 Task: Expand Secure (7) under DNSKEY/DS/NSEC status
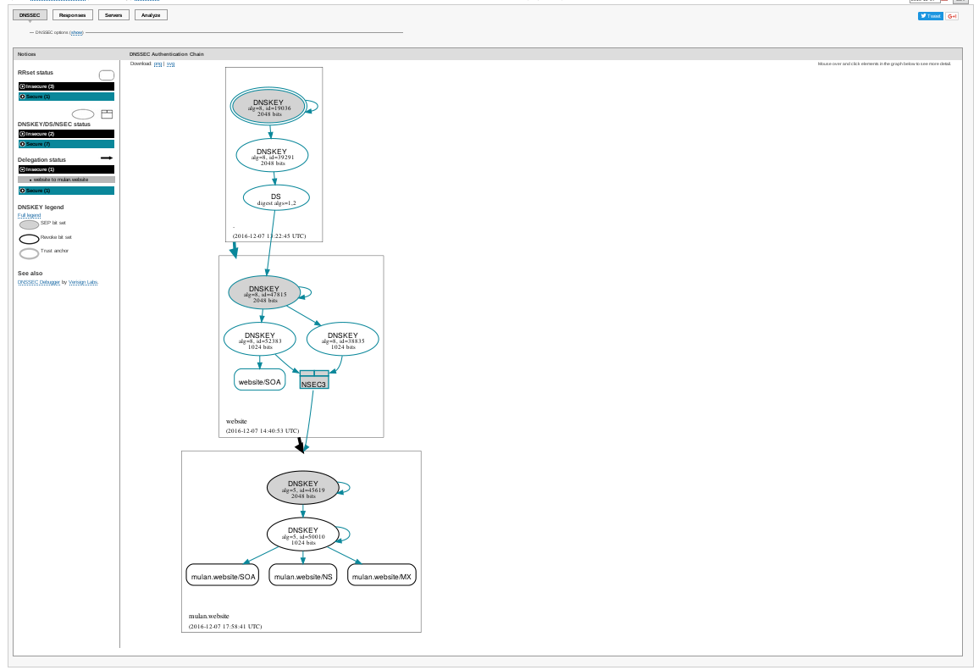coord(66,144)
